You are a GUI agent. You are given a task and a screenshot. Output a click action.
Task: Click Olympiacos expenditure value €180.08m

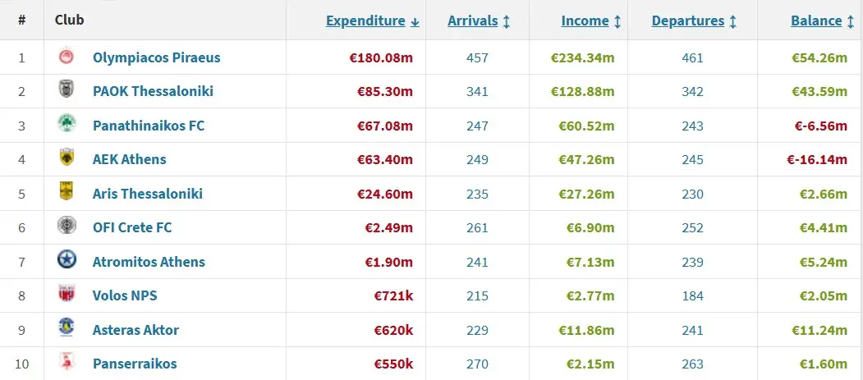pos(380,57)
